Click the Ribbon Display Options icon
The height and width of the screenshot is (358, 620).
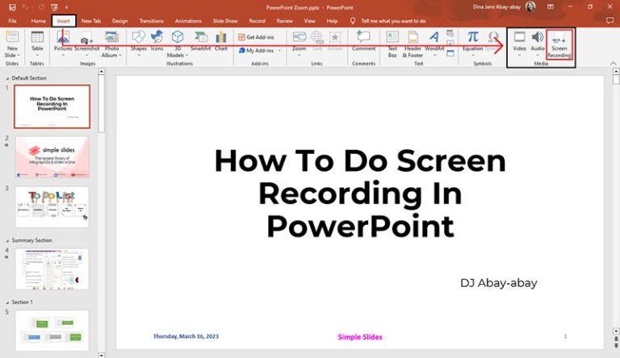pyautogui.click(x=551, y=6)
